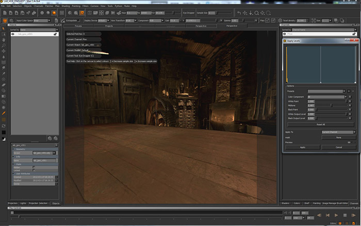
Task: Click the orange sphere full lighting icon
Action: tap(54, 13)
